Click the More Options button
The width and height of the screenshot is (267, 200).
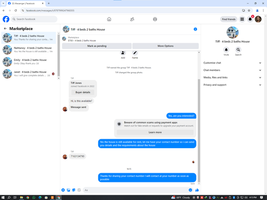[x=166, y=46]
